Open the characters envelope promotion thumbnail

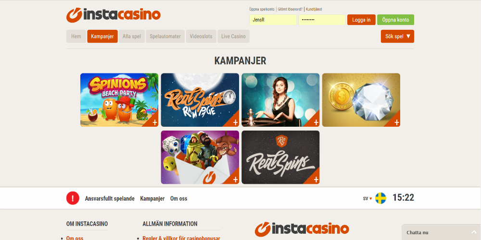(200, 157)
